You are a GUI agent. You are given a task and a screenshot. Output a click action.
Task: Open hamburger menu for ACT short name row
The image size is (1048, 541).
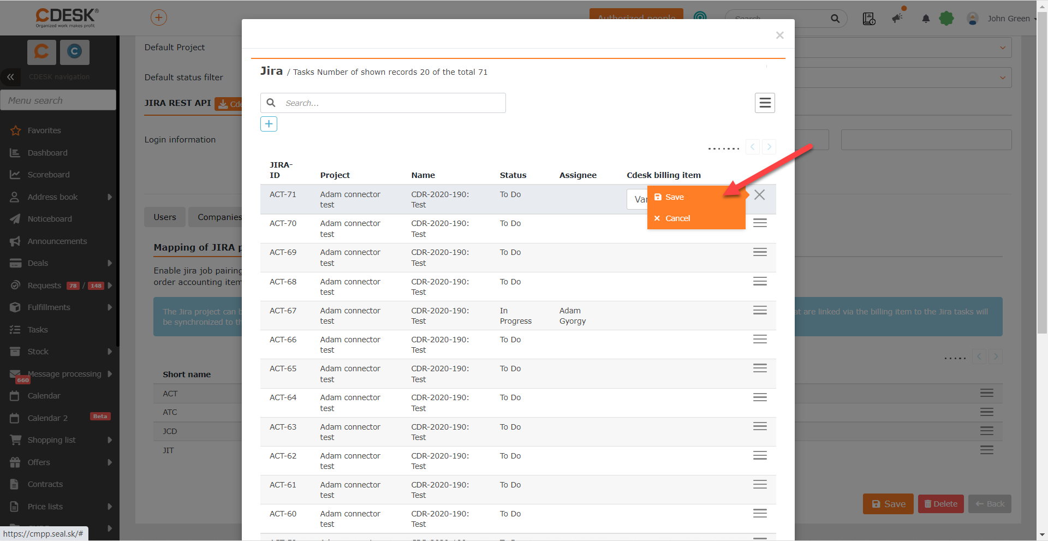(986, 393)
